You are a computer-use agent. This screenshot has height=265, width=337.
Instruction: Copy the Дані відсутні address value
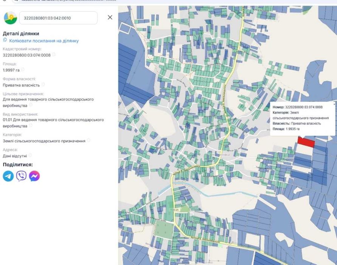(x=30, y=155)
